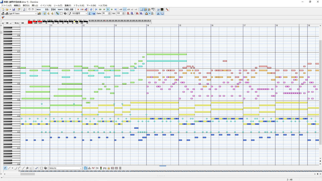The image size is (322, 181).
Task: Select the random draw tool in bottom toolbar
Action: (27, 168)
